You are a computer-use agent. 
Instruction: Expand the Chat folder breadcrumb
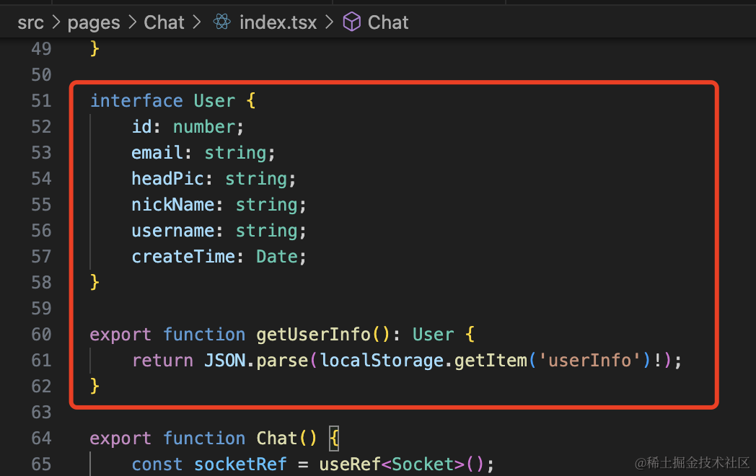164,22
